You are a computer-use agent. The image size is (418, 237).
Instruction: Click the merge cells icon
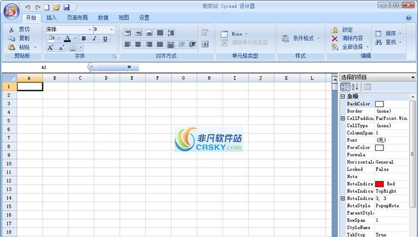[x=205, y=44]
